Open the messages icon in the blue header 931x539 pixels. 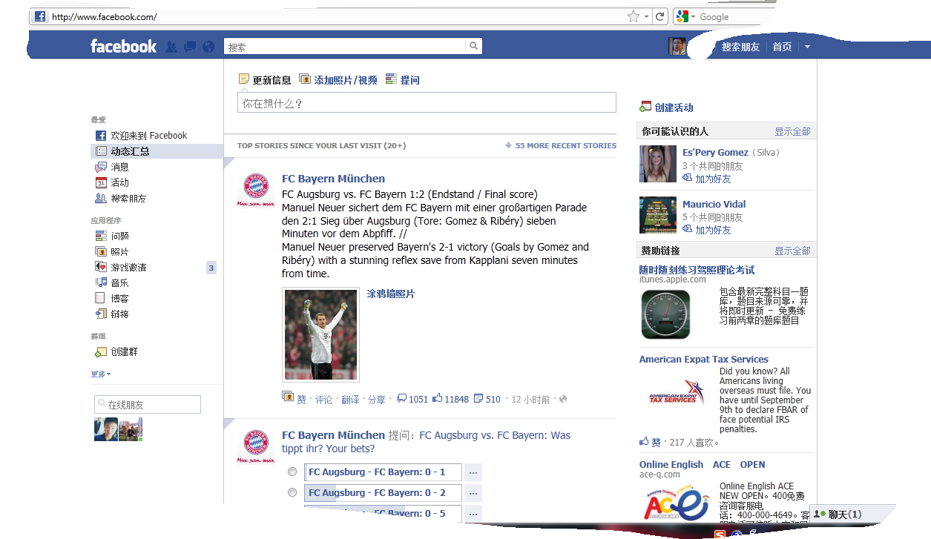pos(190,47)
